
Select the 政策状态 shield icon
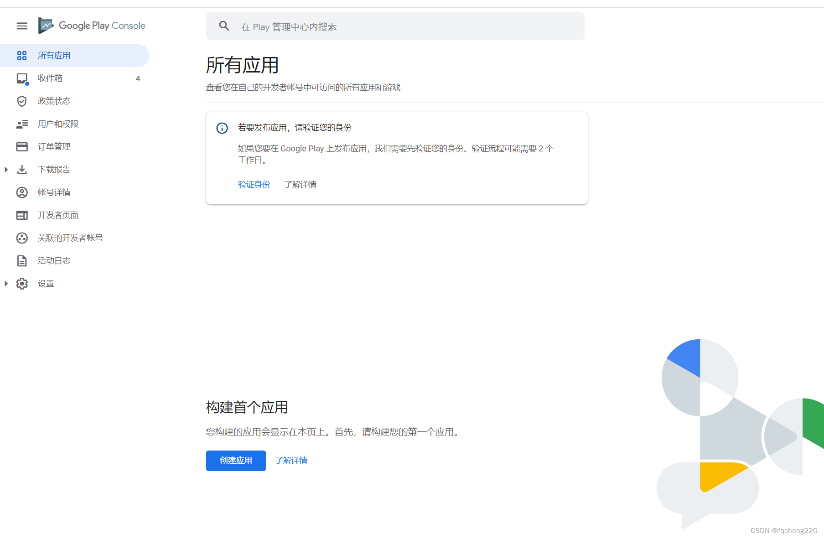point(22,101)
